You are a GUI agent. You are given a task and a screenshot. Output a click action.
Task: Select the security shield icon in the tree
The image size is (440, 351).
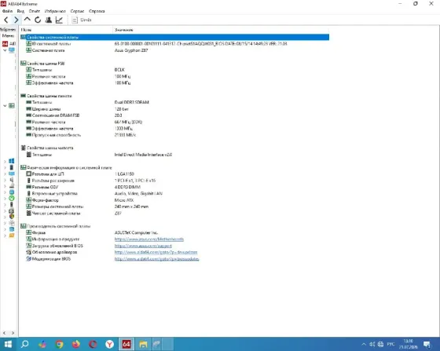(12, 217)
